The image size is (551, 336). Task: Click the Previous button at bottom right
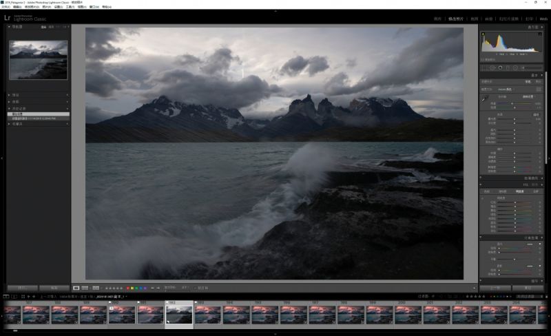click(495, 288)
